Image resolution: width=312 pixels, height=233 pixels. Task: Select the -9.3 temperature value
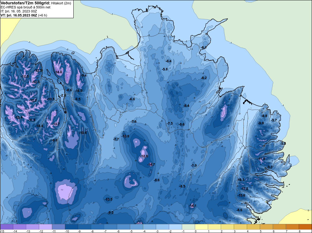tap(270, 167)
